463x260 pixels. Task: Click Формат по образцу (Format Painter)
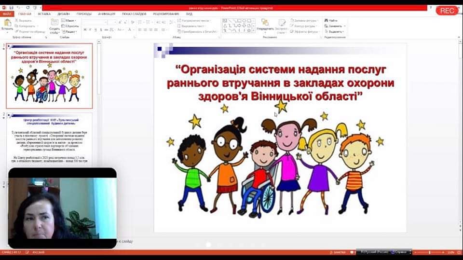point(30,32)
